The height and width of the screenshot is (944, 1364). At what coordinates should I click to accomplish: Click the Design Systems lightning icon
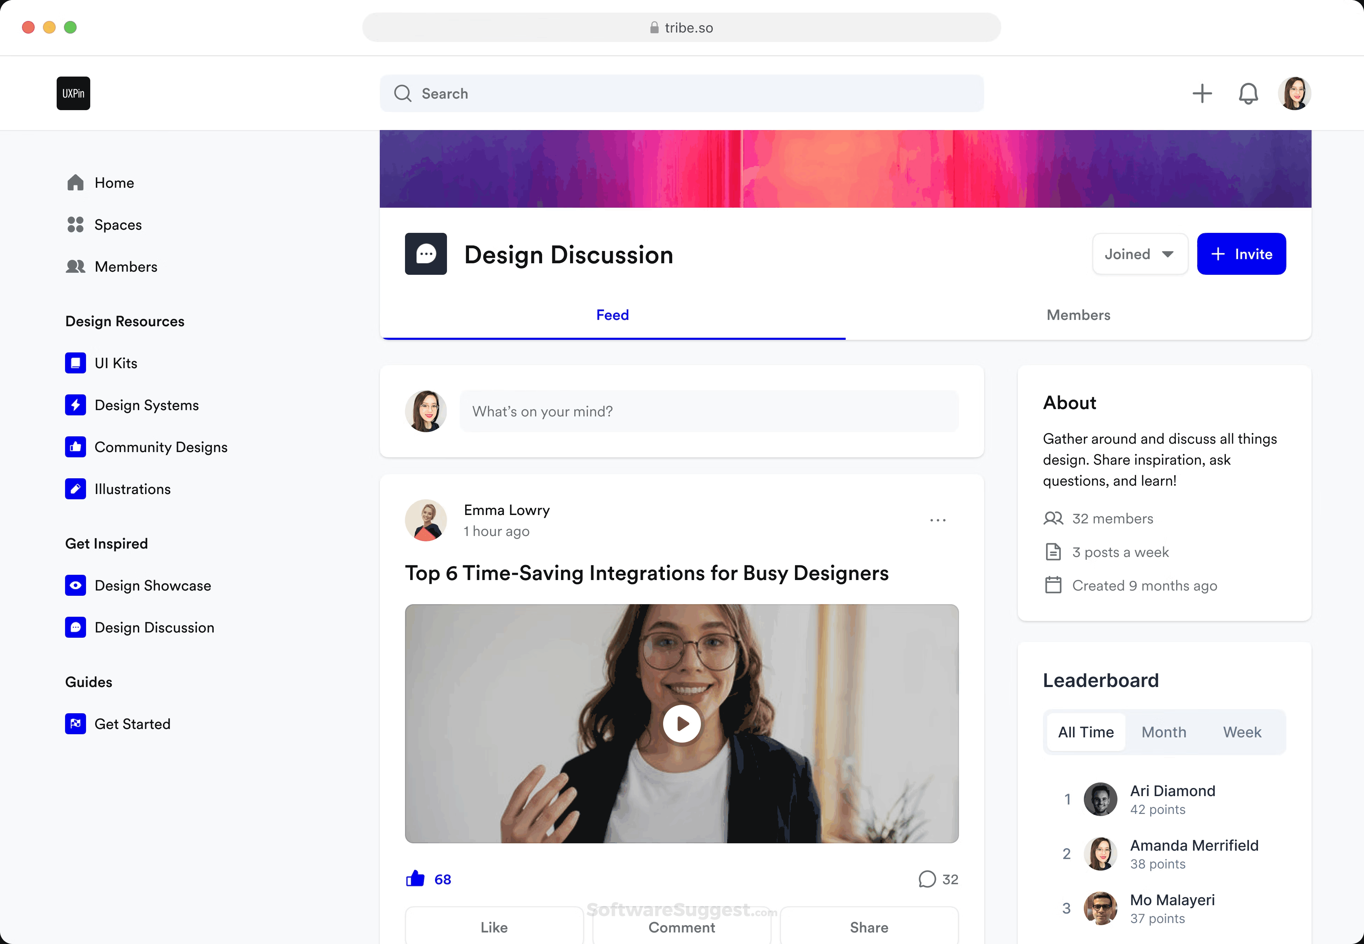point(75,405)
